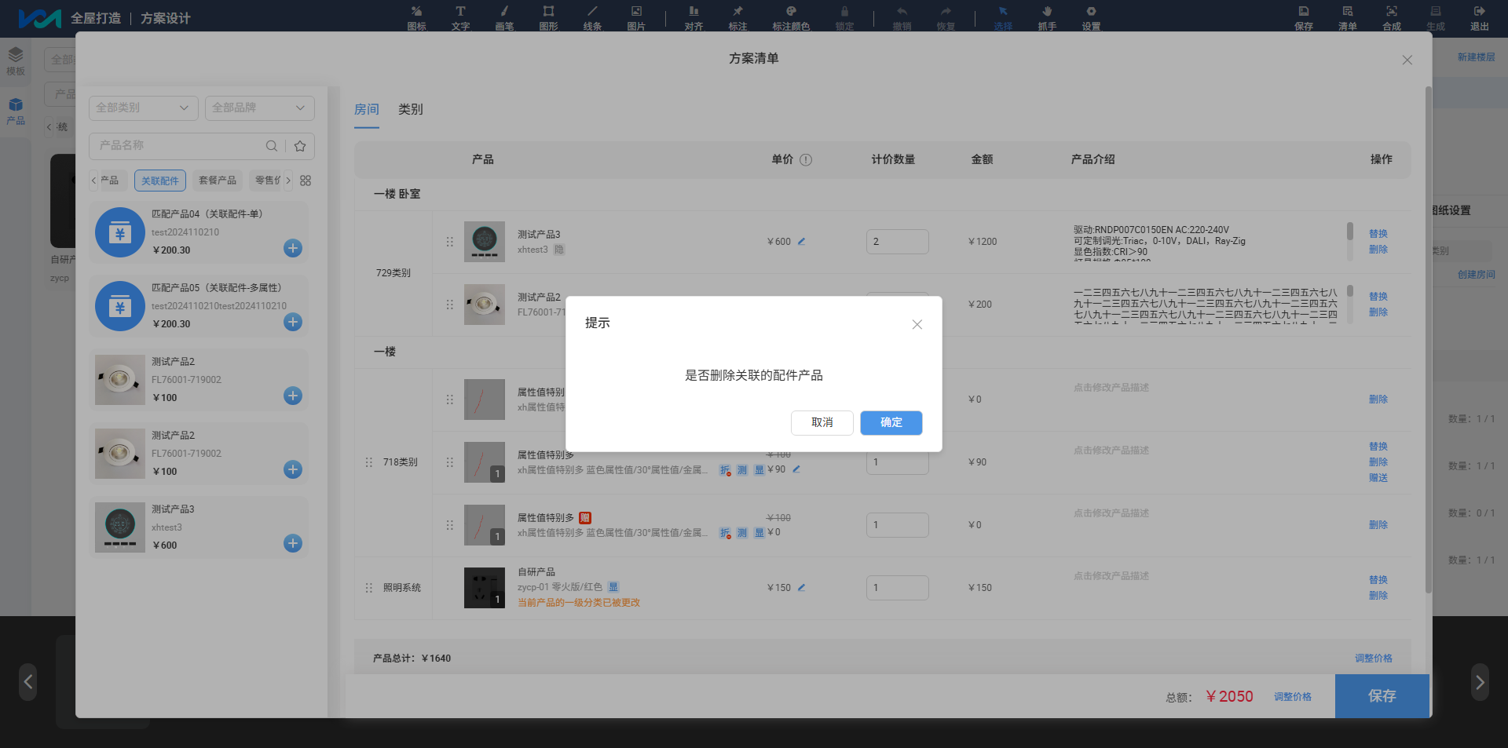
Task: Click the info icon beside 单价
Action: click(x=806, y=160)
